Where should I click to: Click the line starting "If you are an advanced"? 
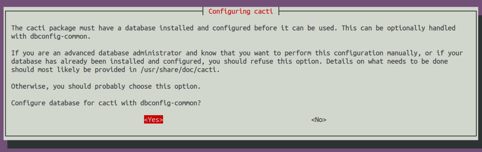[237, 53]
